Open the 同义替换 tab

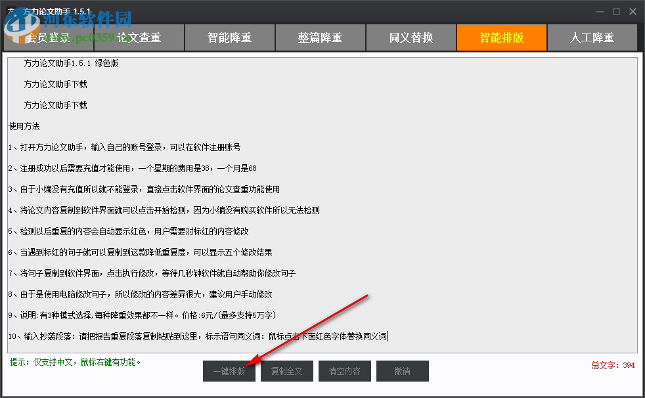(411, 37)
